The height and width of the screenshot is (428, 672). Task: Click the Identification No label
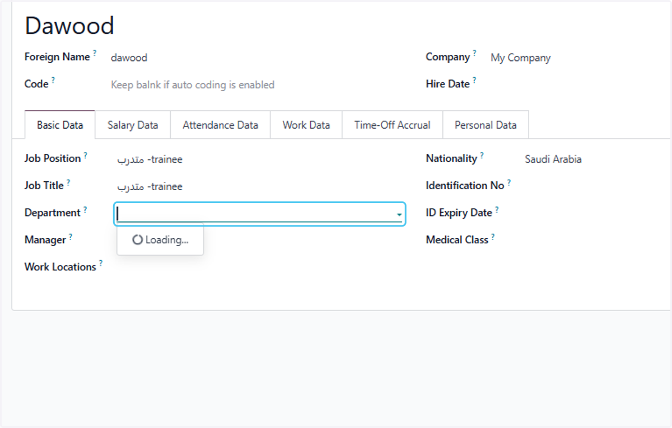[465, 186]
